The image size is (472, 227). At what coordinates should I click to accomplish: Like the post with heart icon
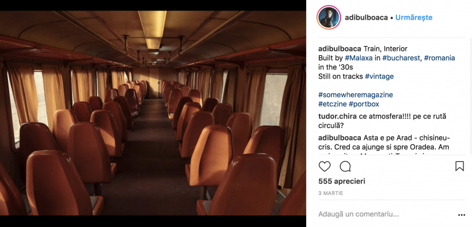324,166
